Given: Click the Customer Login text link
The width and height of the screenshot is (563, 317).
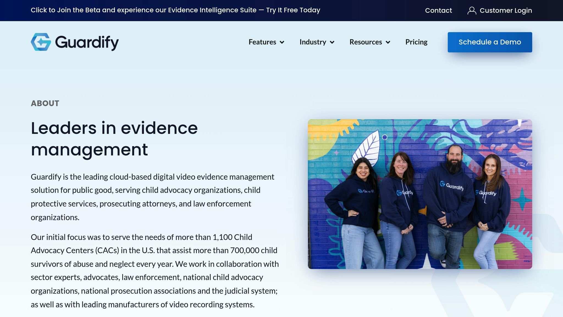Looking at the screenshot, I should (x=506, y=10).
